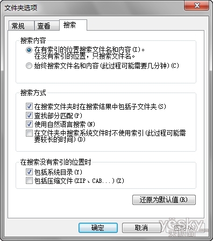Uncheck 查找部分匹配 checkbox
Image resolution: width=213 pixels, height=241 pixels.
29,115
